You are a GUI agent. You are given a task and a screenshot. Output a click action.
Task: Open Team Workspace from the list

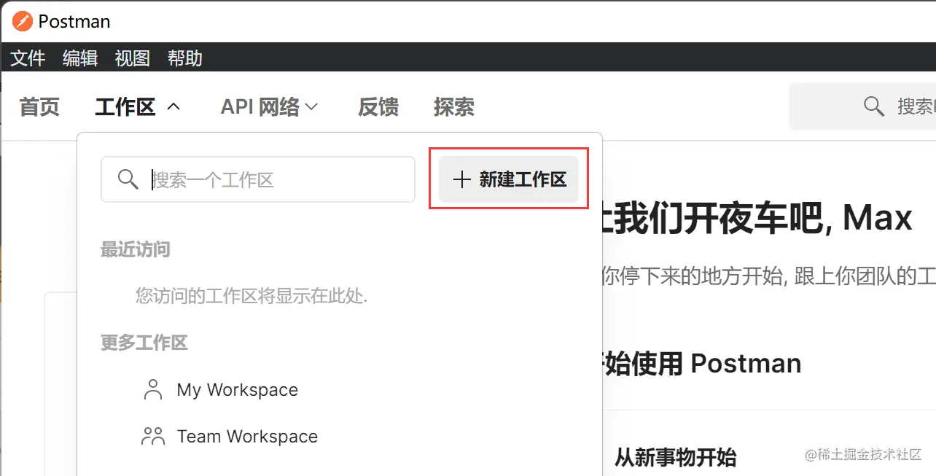pos(247,437)
